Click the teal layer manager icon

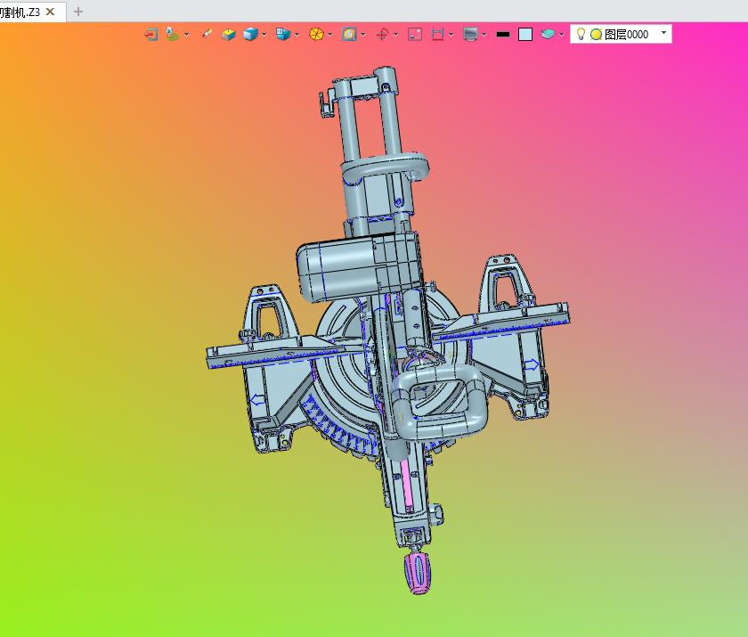[548, 35]
